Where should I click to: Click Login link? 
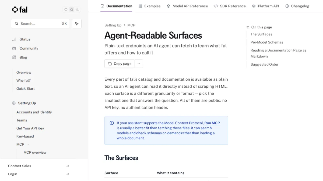12,174
